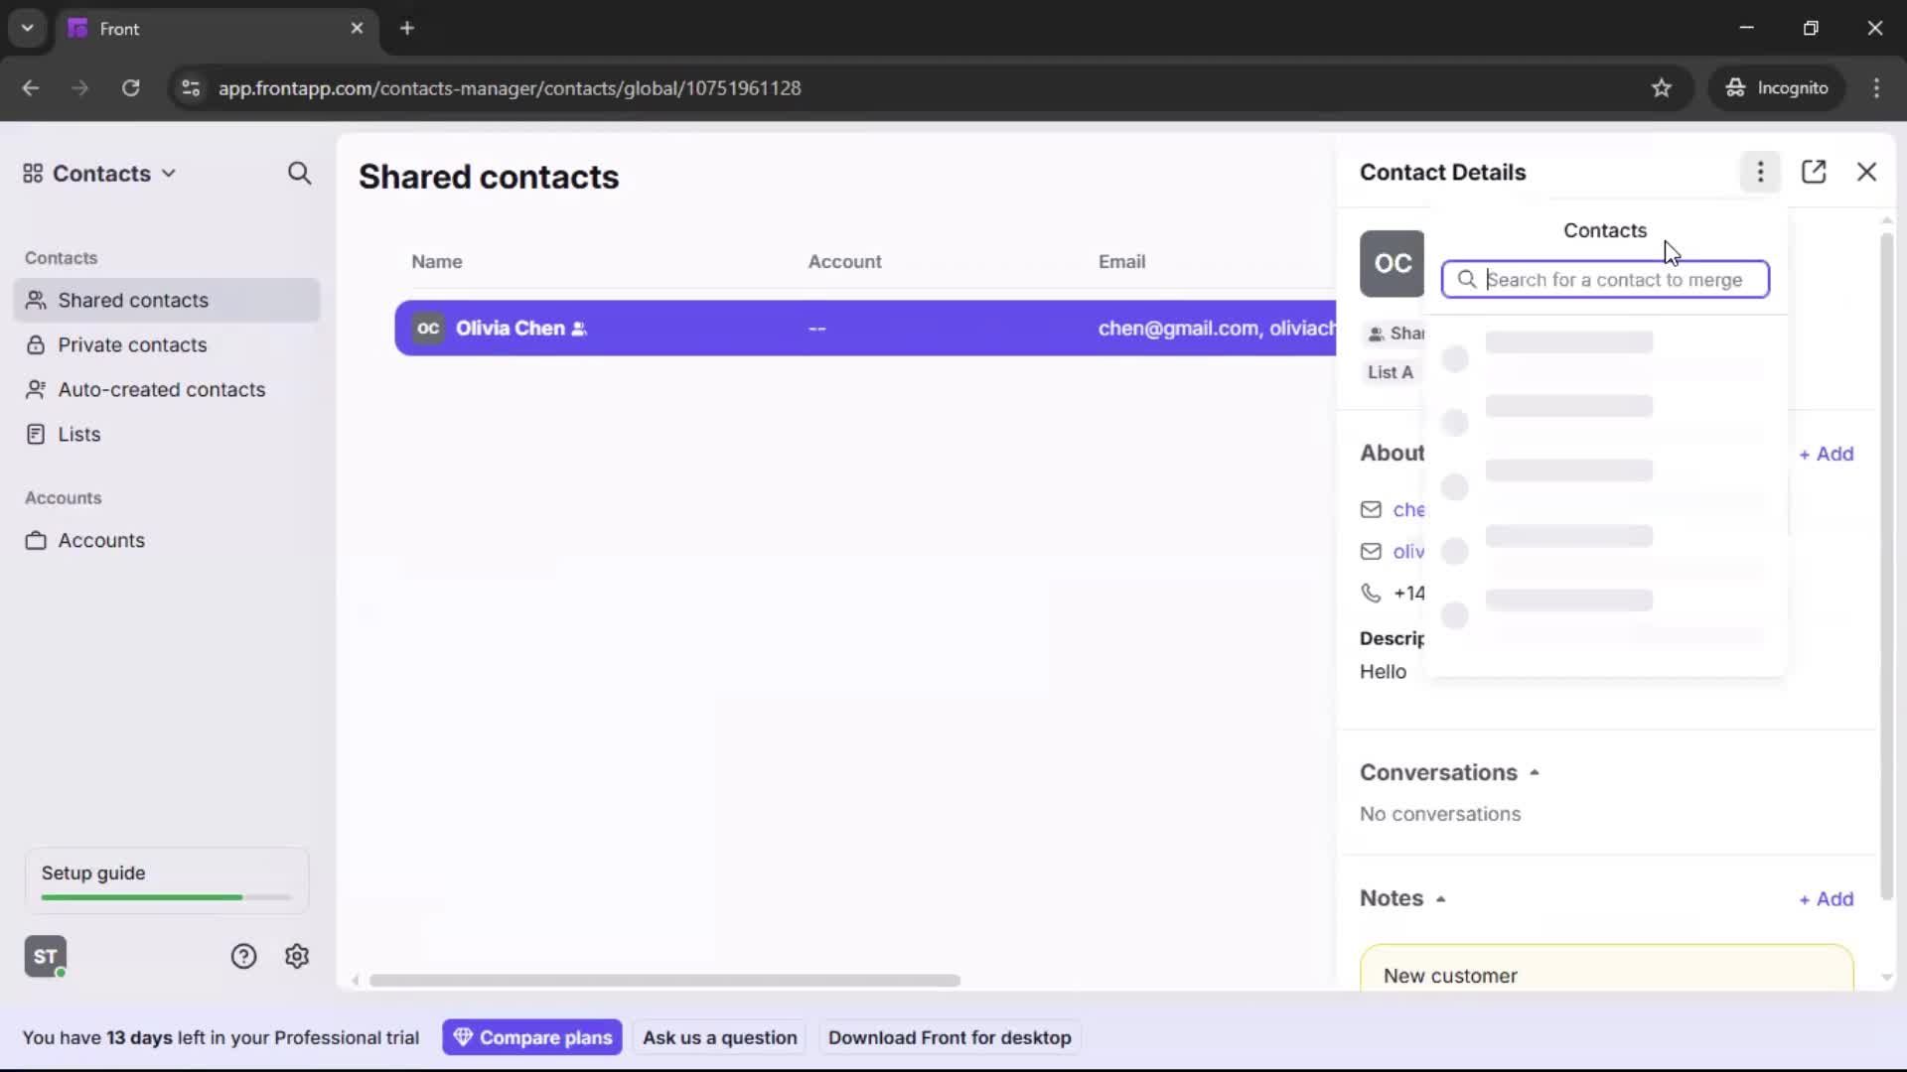Reload the current page
Screen dimensions: 1907x1072
tap(130, 88)
